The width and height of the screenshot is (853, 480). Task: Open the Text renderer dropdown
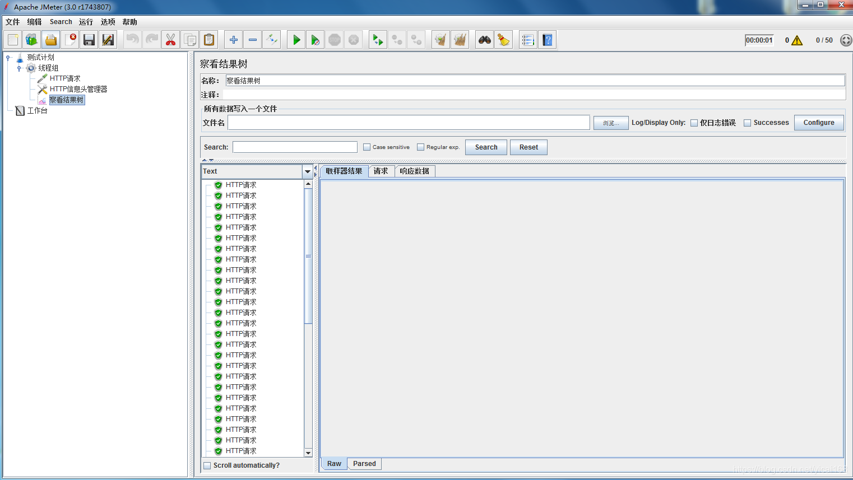point(307,171)
